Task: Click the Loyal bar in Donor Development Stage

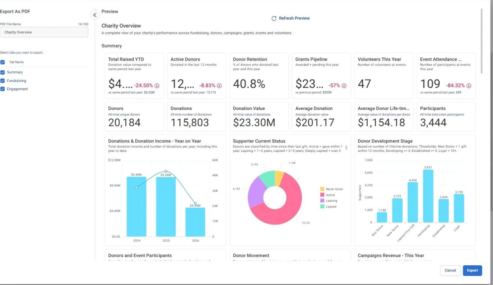Action: pyautogui.click(x=459, y=208)
